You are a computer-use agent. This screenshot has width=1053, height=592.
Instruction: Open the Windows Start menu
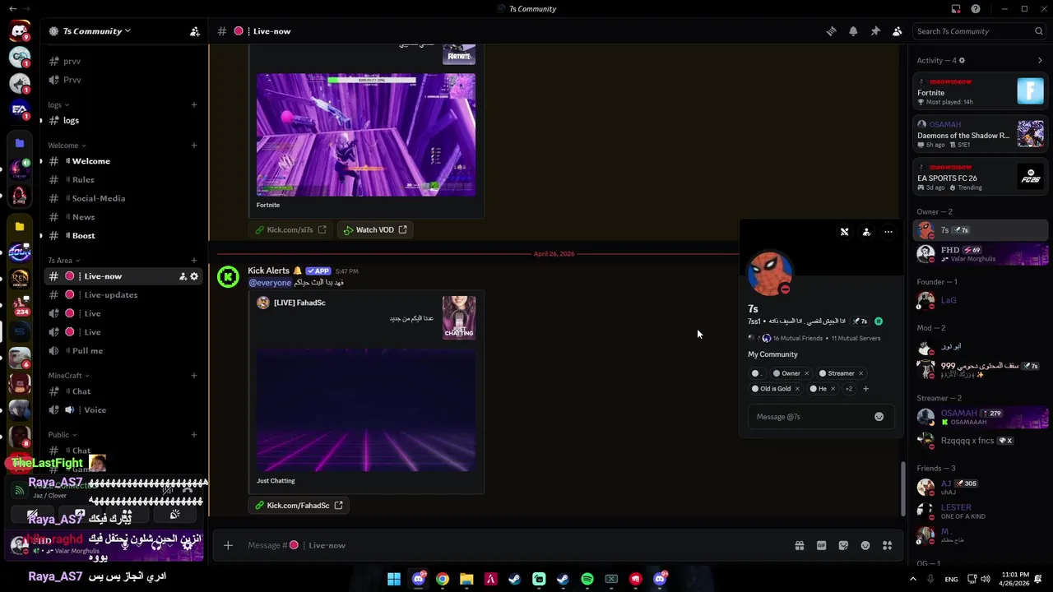coord(394,579)
